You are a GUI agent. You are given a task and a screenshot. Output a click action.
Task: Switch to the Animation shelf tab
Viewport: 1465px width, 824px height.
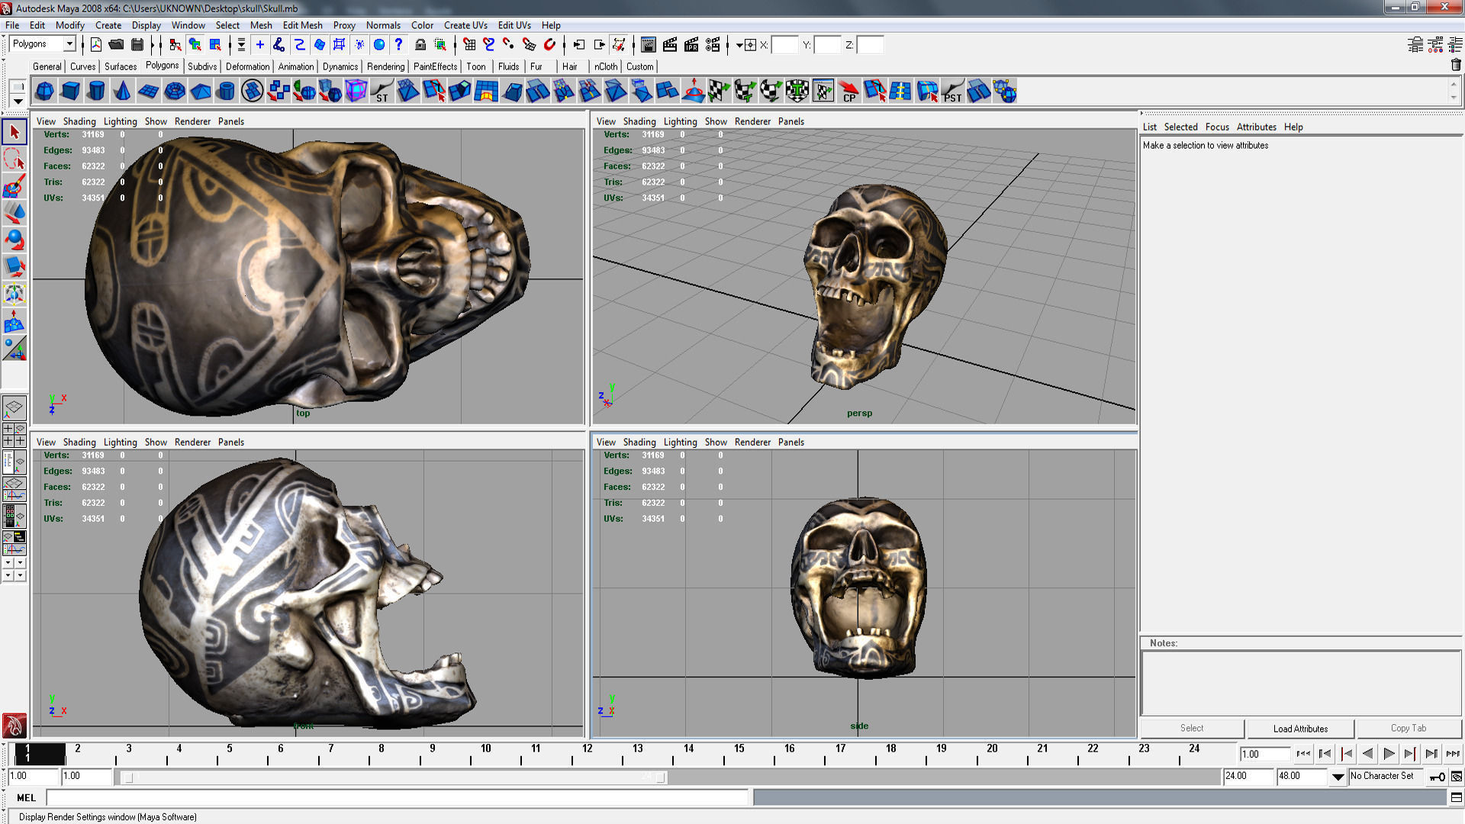pos(295,66)
